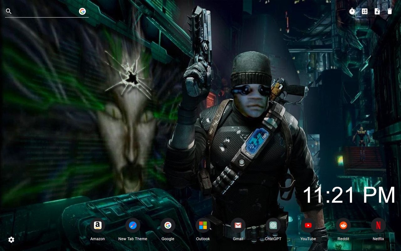Image resolution: width=401 pixels, height=251 pixels.
Task: Go to the YouTube shortcut
Action: (x=308, y=225)
